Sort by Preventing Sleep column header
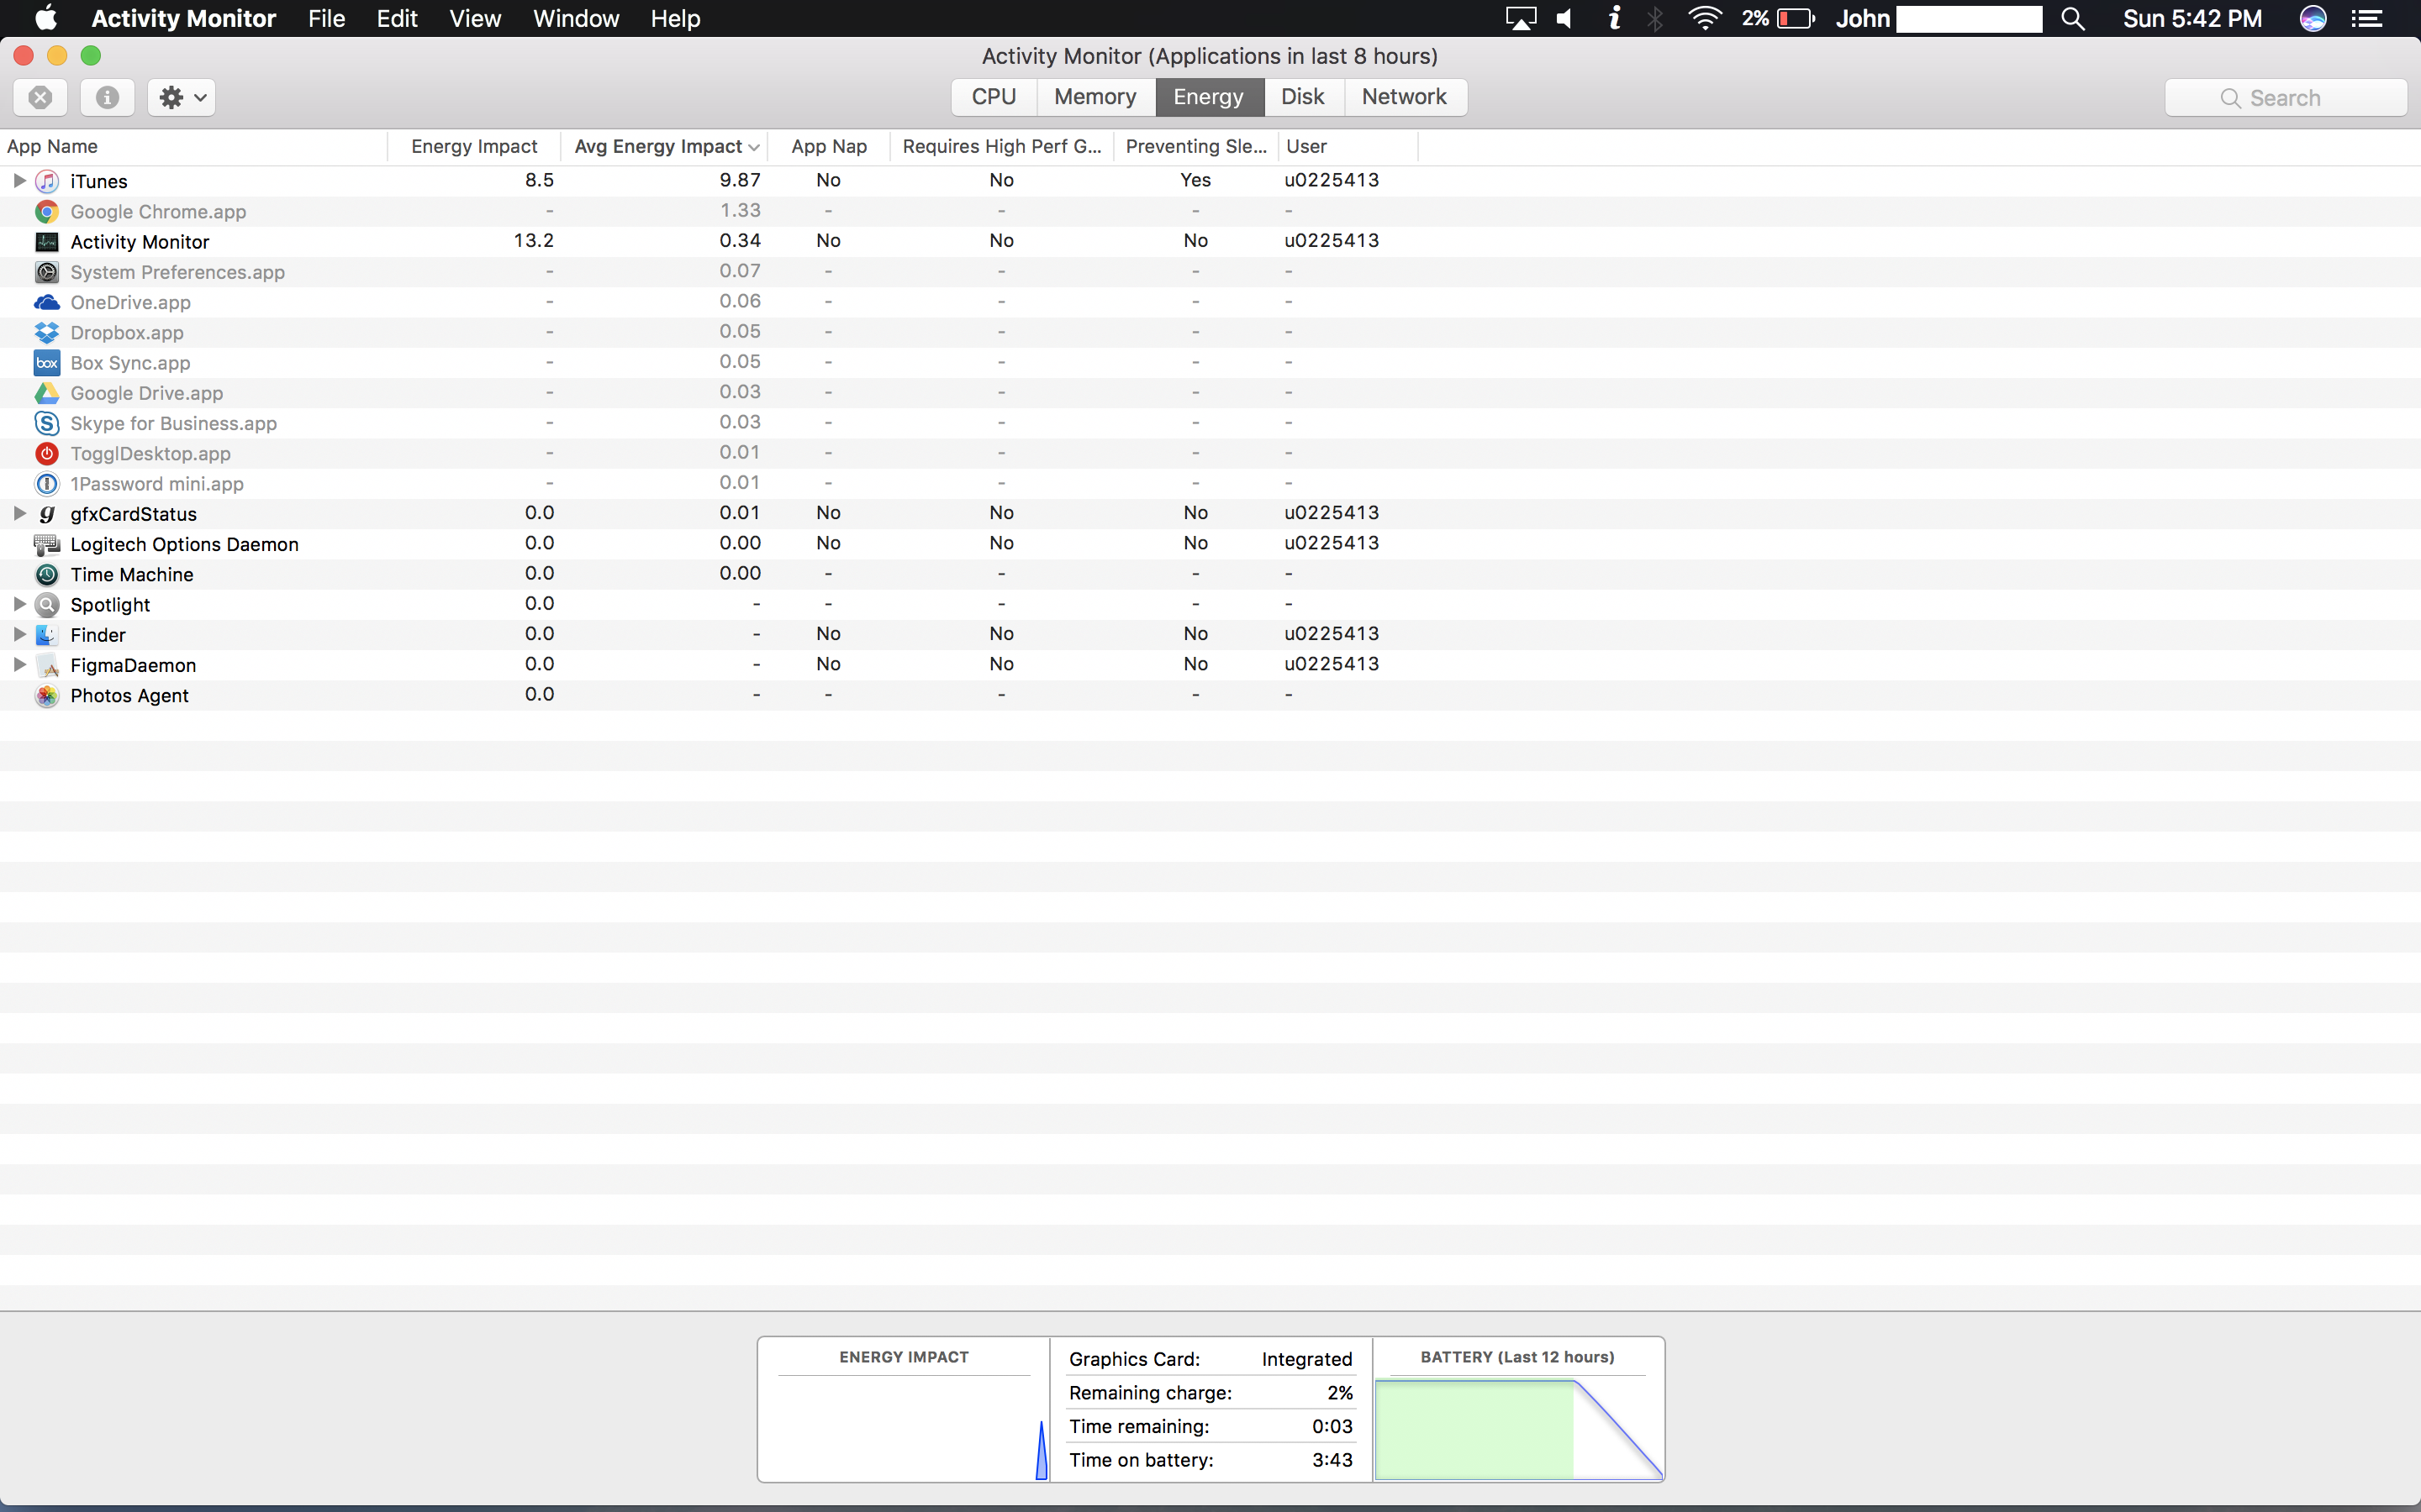 (x=1195, y=146)
